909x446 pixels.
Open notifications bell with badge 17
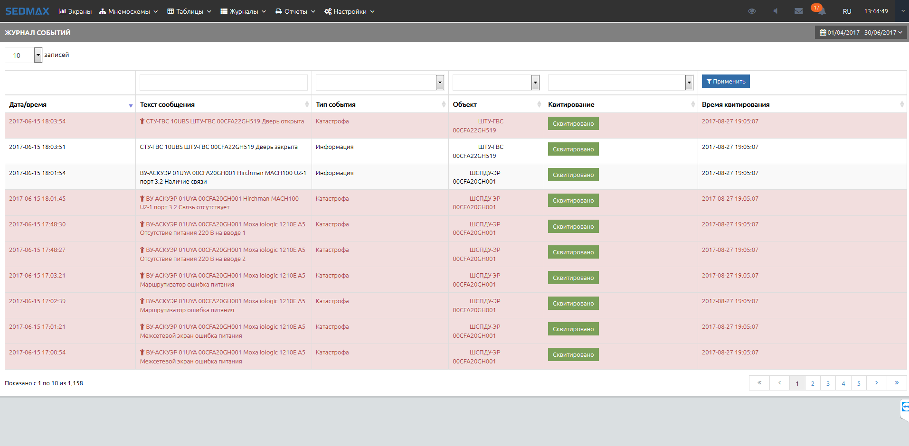pos(820,10)
